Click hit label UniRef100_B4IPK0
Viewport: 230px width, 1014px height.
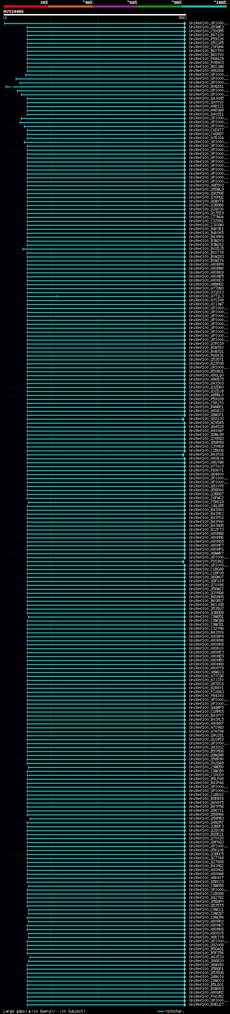[206, 510]
